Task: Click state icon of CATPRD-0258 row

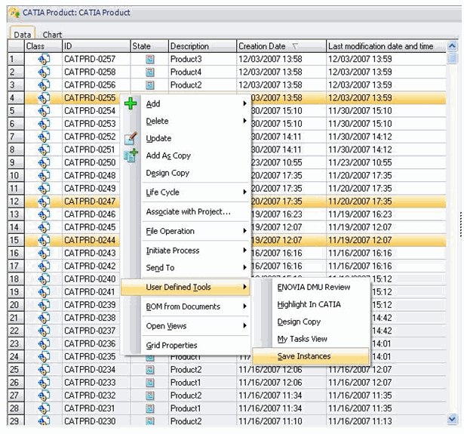Action: pos(149,72)
